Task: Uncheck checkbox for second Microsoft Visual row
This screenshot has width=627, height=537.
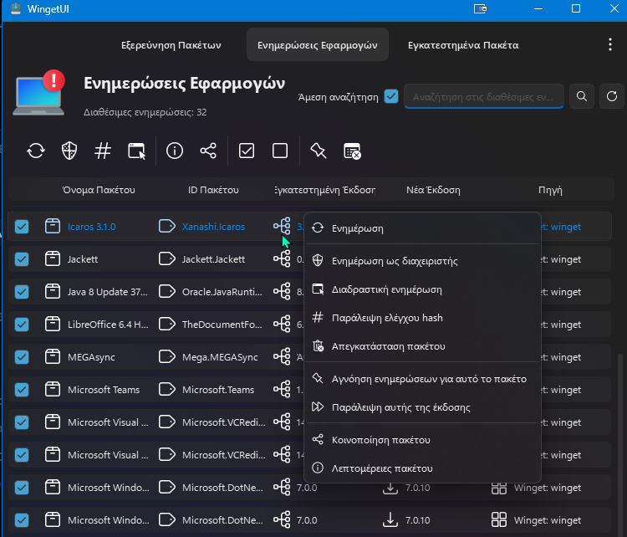Action: pos(22,454)
